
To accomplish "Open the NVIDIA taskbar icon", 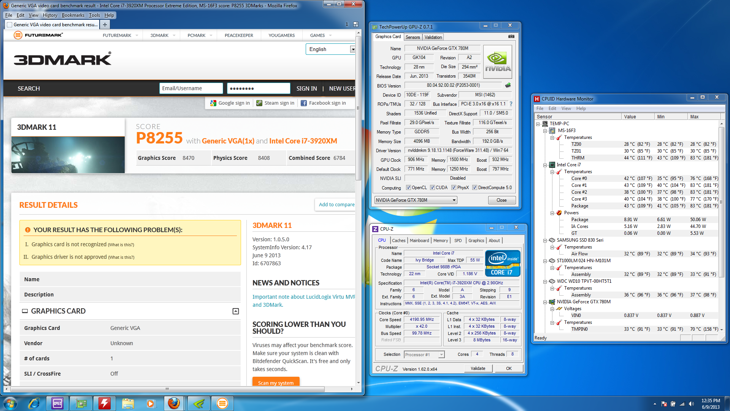I will tap(199, 403).
